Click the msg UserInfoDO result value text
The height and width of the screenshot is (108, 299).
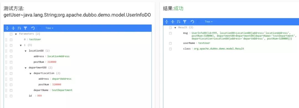pyautogui.click(x=244, y=36)
